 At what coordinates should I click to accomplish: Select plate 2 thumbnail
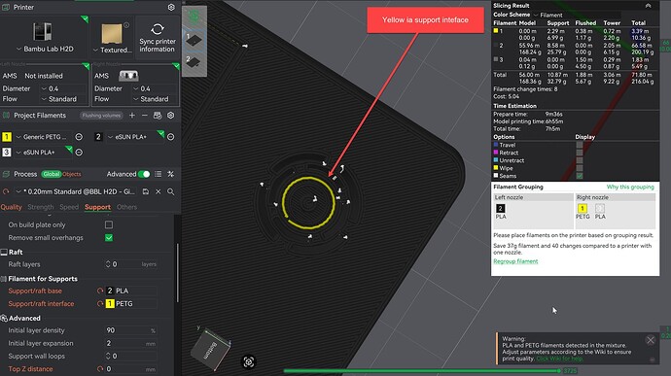(194, 61)
